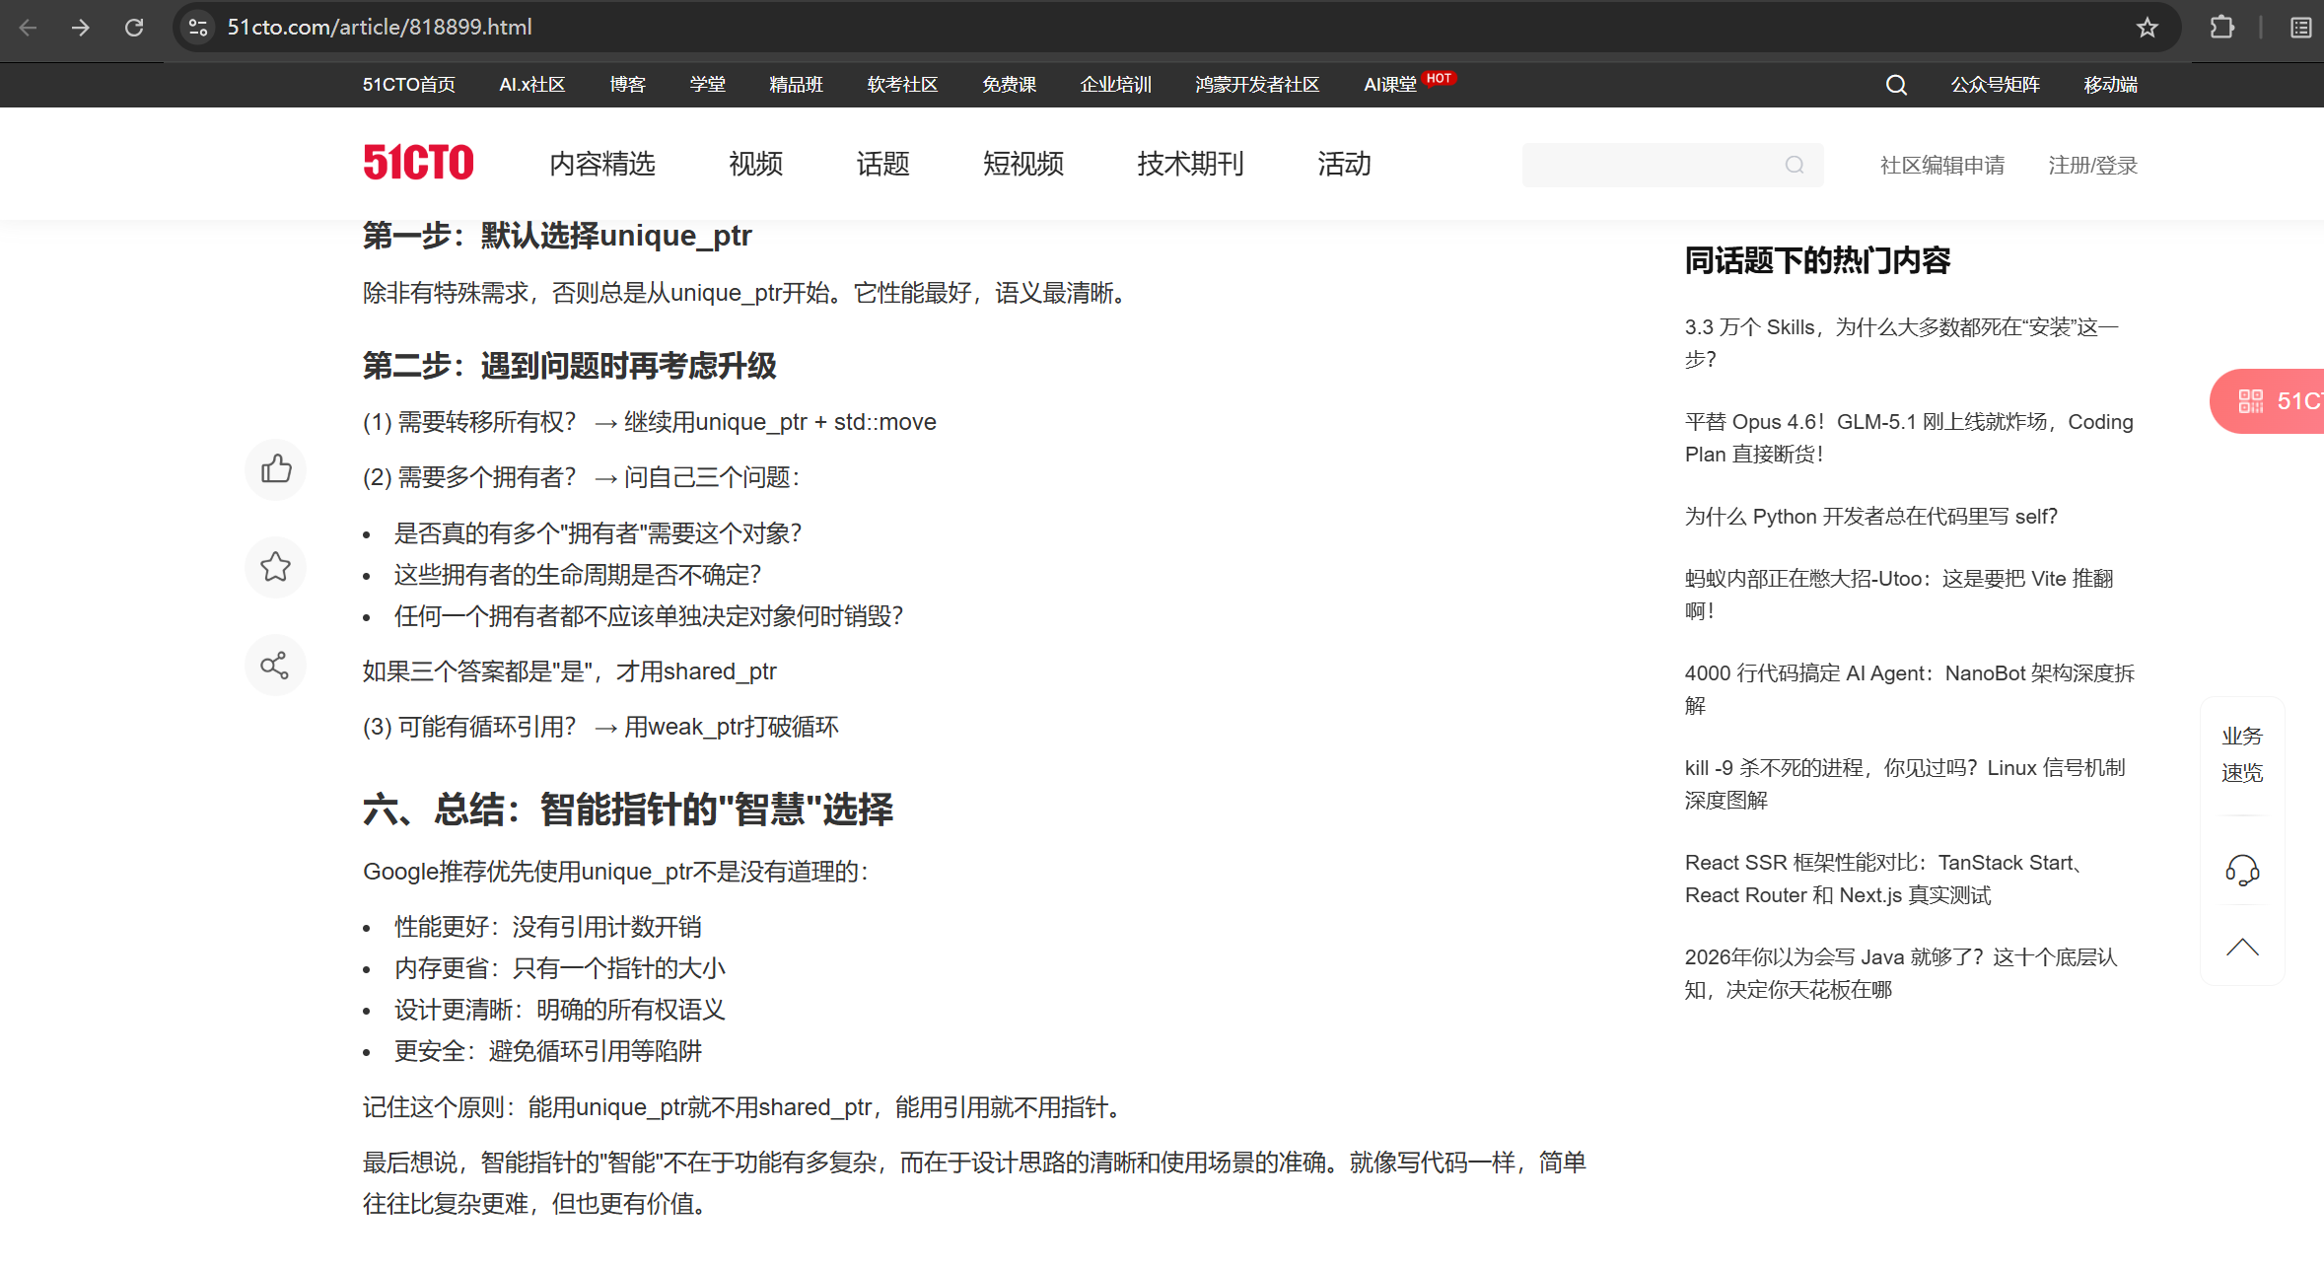This screenshot has height=1269, width=2324.
Task: Click the 51CTO logo
Action: click(x=418, y=164)
